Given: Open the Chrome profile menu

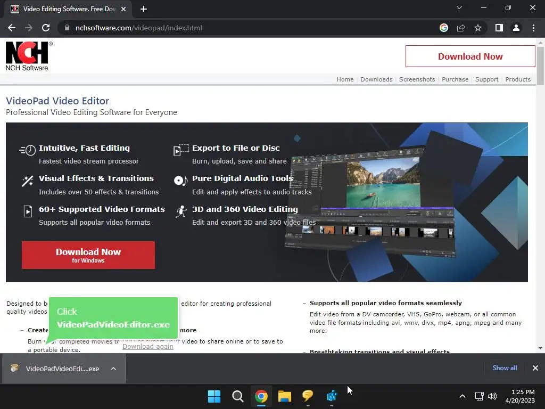Looking at the screenshot, I should [x=516, y=28].
